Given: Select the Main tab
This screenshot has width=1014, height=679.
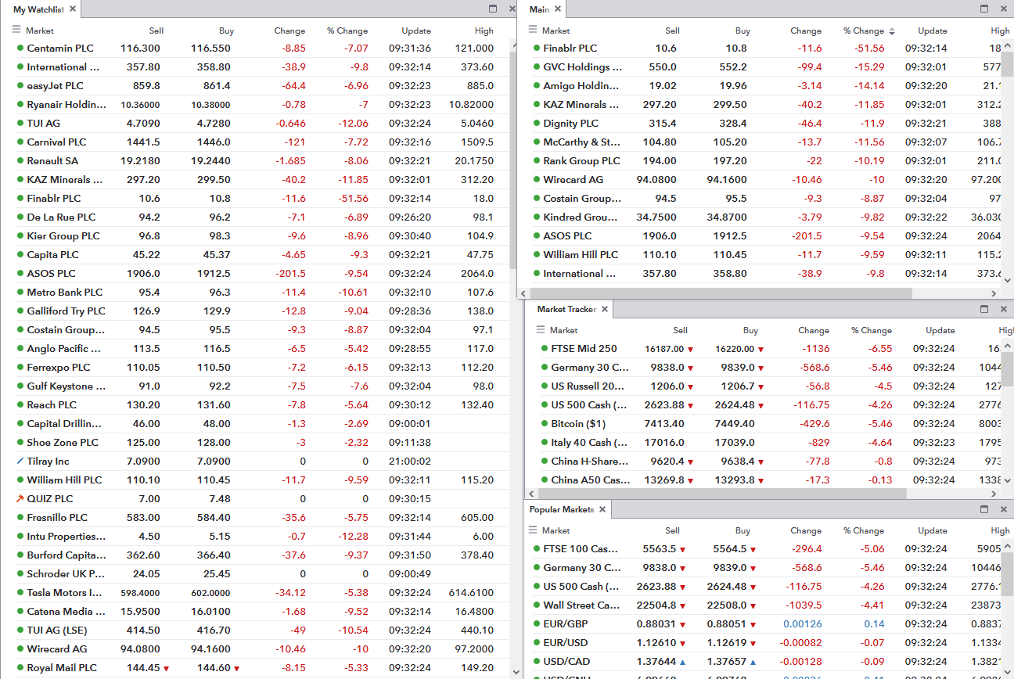Looking at the screenshot, I should pyautogui.click(x=539, y=9).
